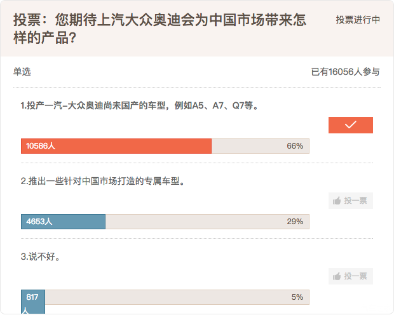394x315 pixels.
Task: Click the 29% result percentage
Action: 295,222
